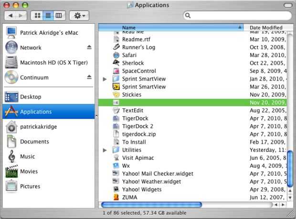Eject the Network volume
296x219 pixels.
tap(89, 47)
